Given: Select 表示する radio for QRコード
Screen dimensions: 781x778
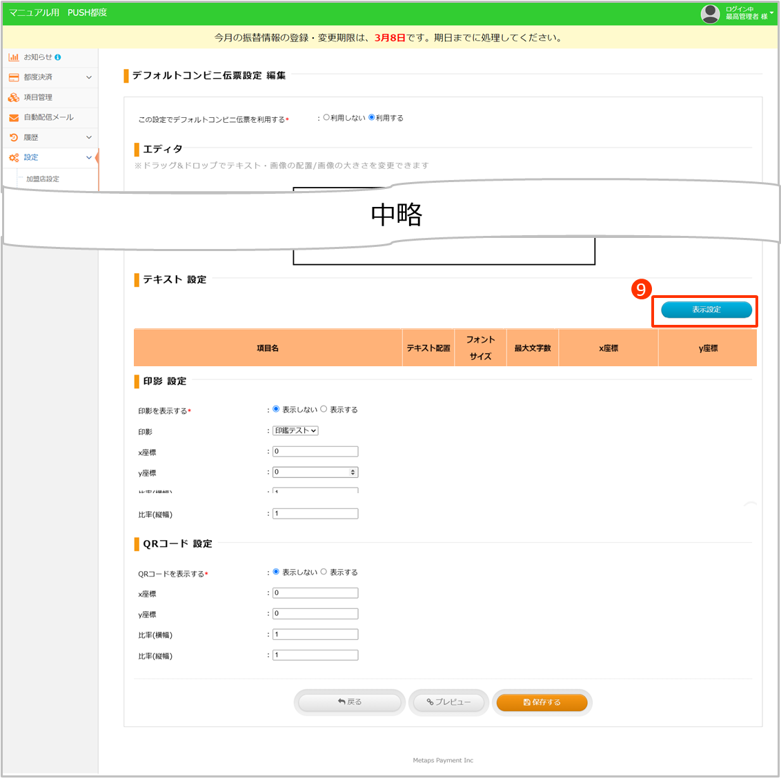Looking at the screenshot, I should coord(324,572).
